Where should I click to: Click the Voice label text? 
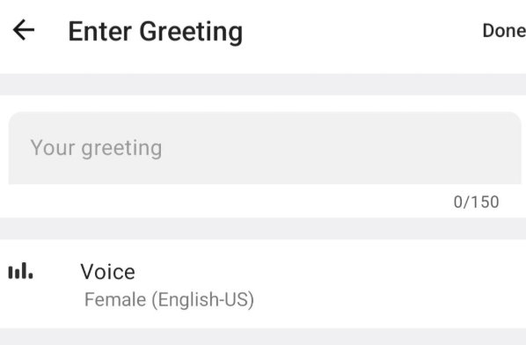[107, 271]
